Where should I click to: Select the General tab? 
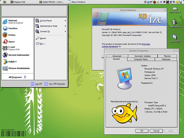(x=116, y=59)
